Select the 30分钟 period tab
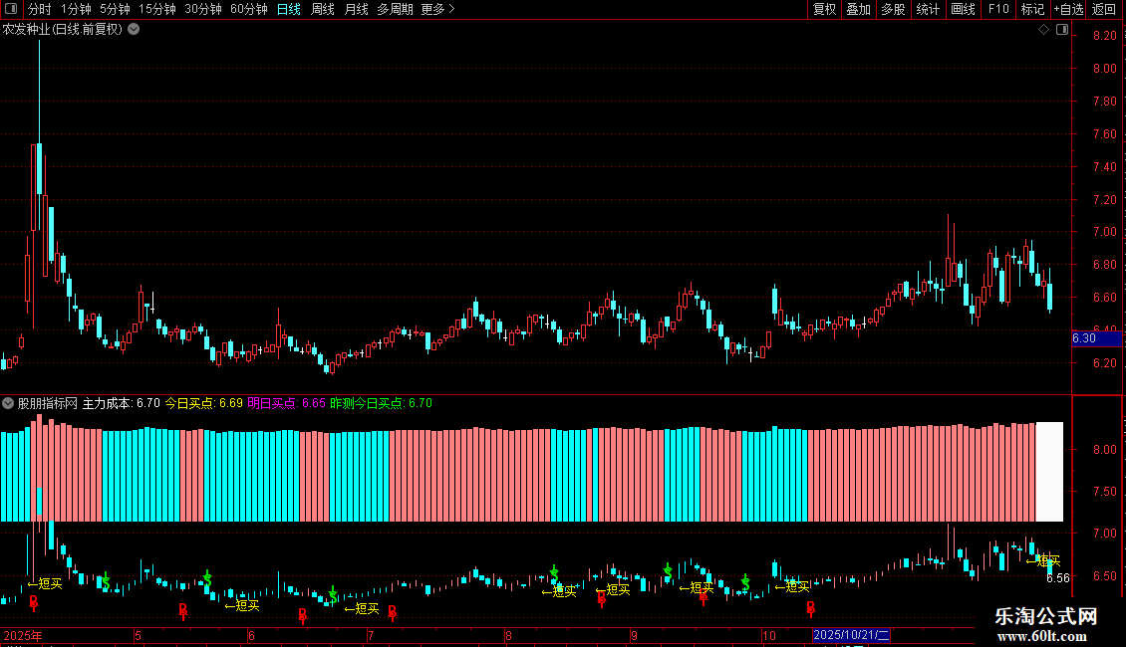 pos(203,9)
